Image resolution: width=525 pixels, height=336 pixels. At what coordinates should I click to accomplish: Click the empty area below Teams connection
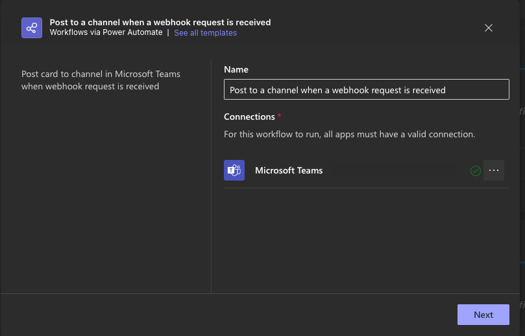click(366, 240)
